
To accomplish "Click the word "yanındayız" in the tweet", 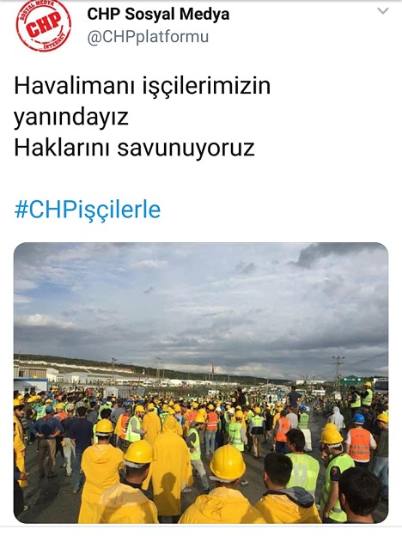I will pyautogui.click(x=71, y=117).
